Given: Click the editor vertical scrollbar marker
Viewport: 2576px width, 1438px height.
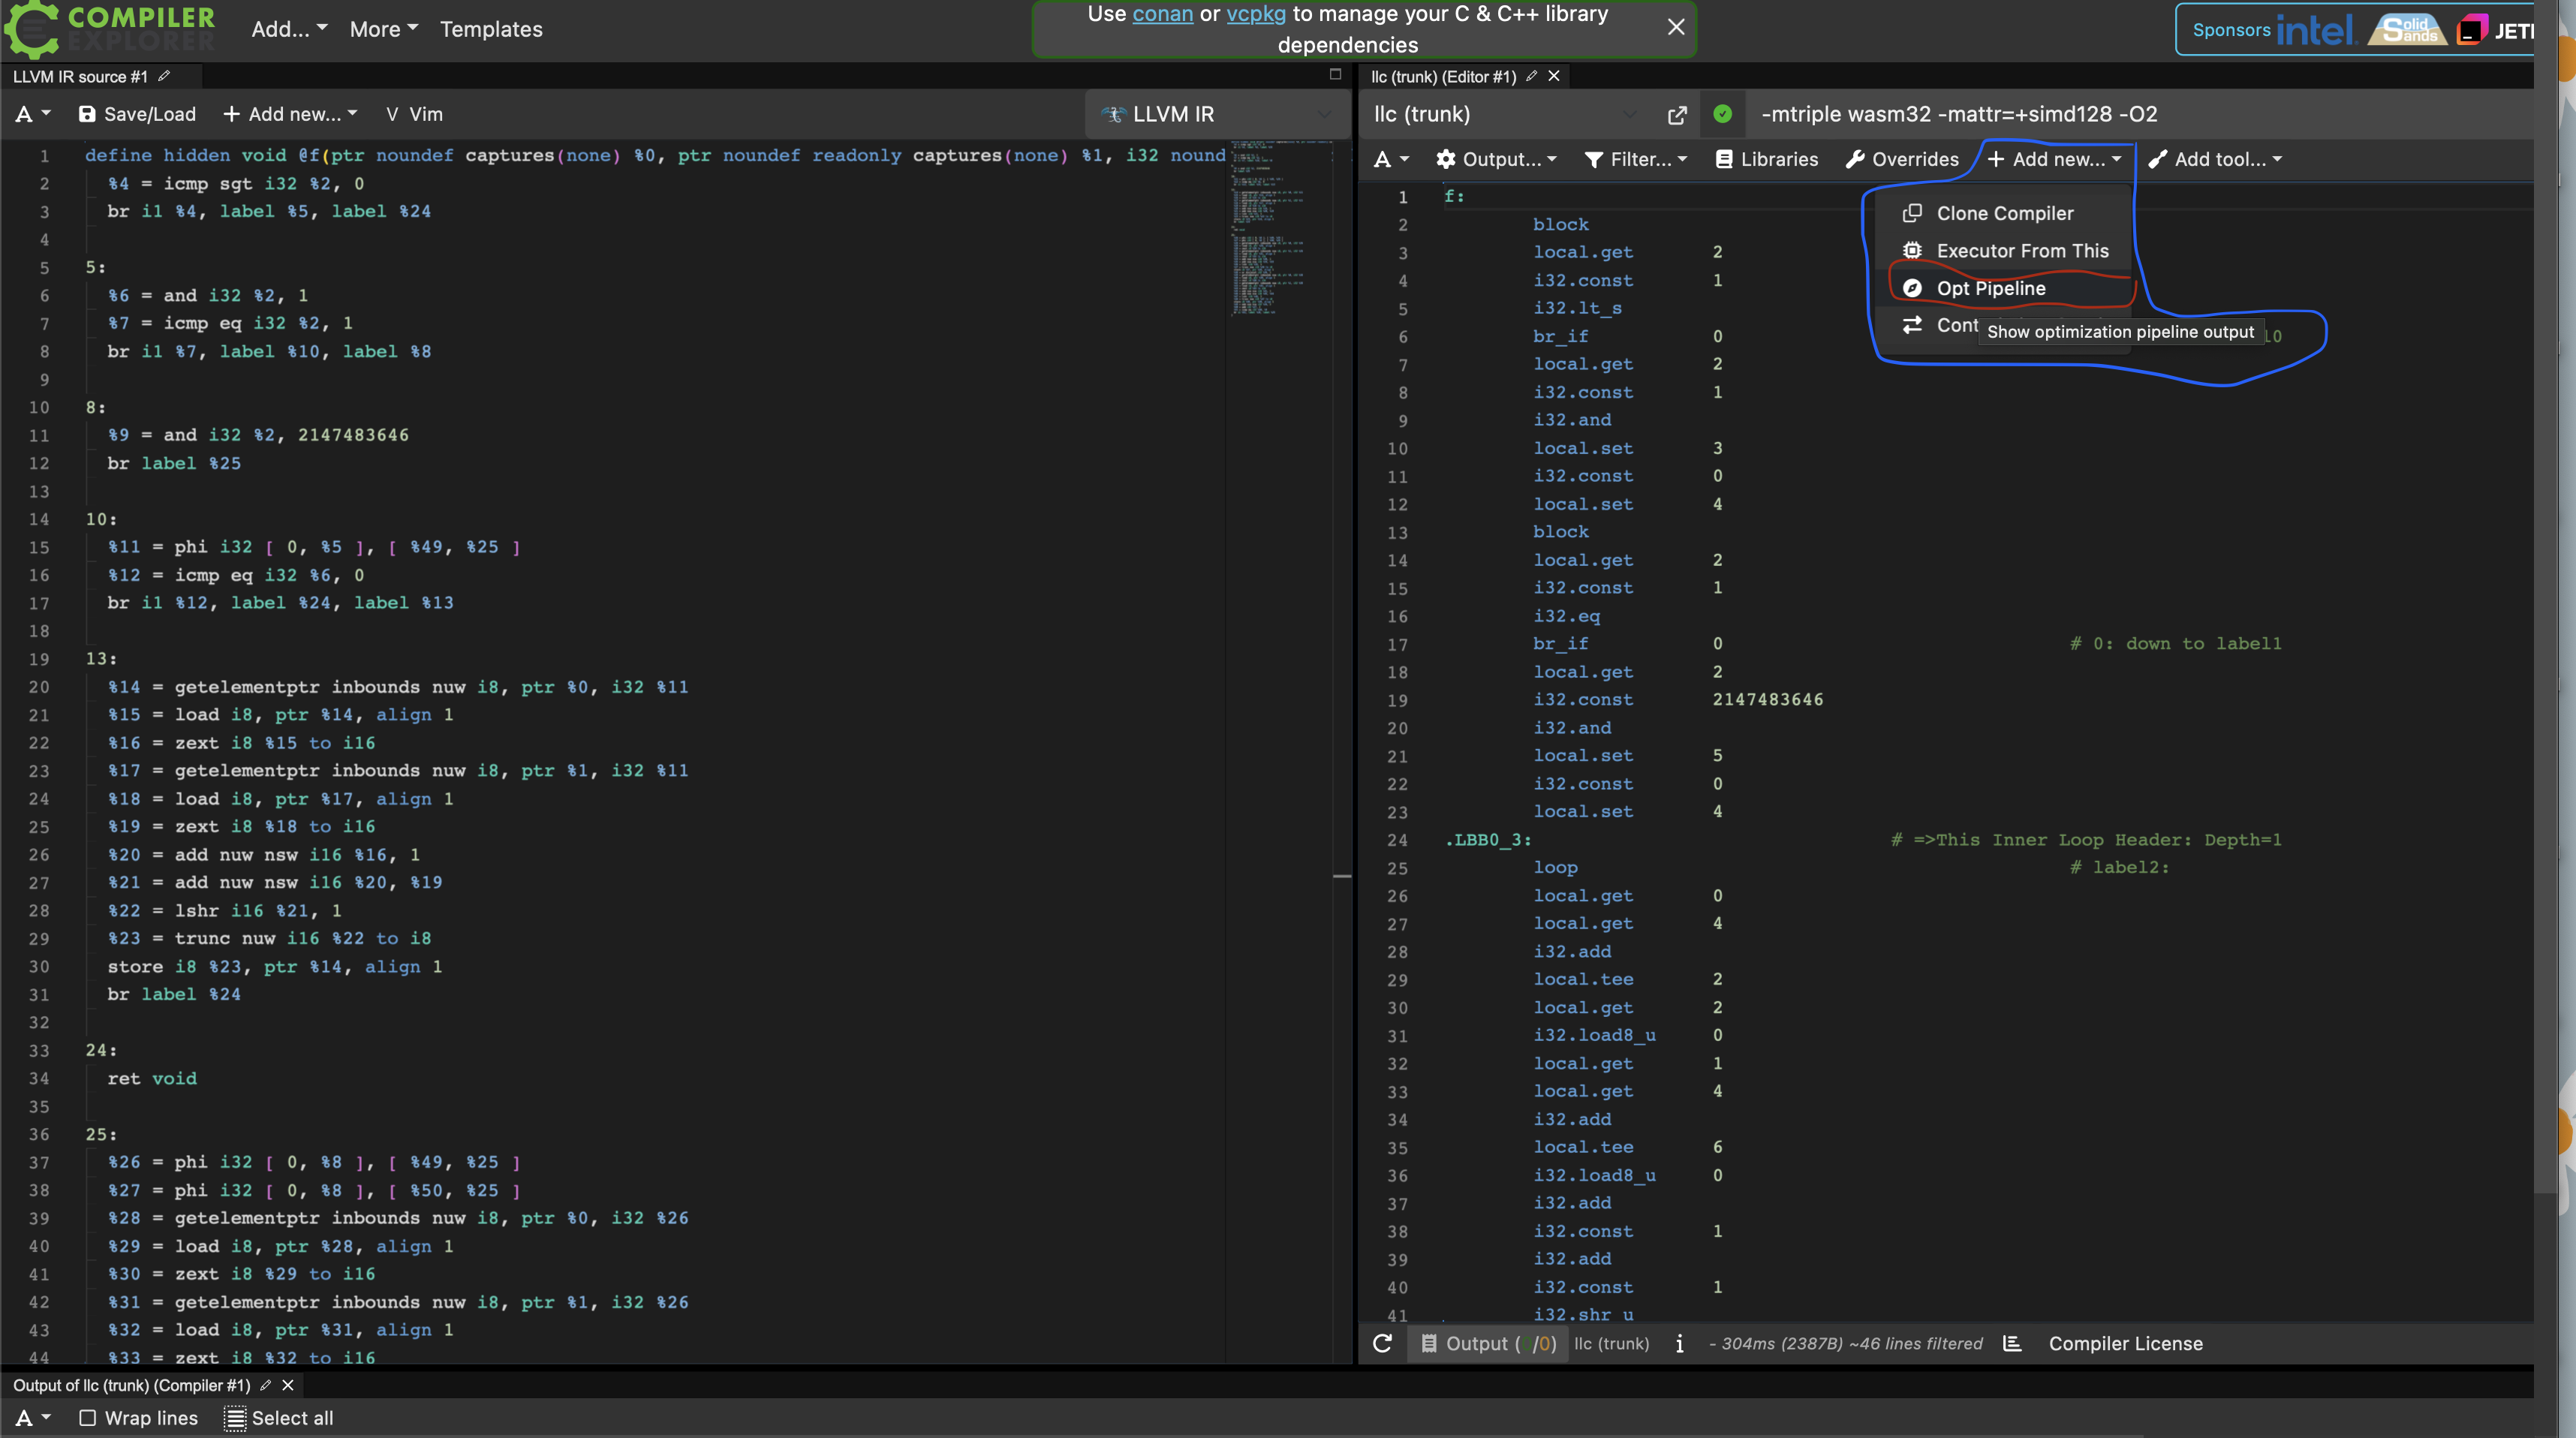Looking at the screenshot, I should pyautogui.click(x=1342, y=876).
